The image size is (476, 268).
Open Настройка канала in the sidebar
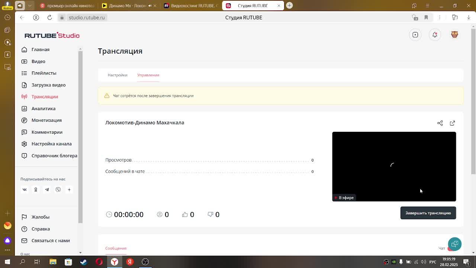click(x=51, y=144)
